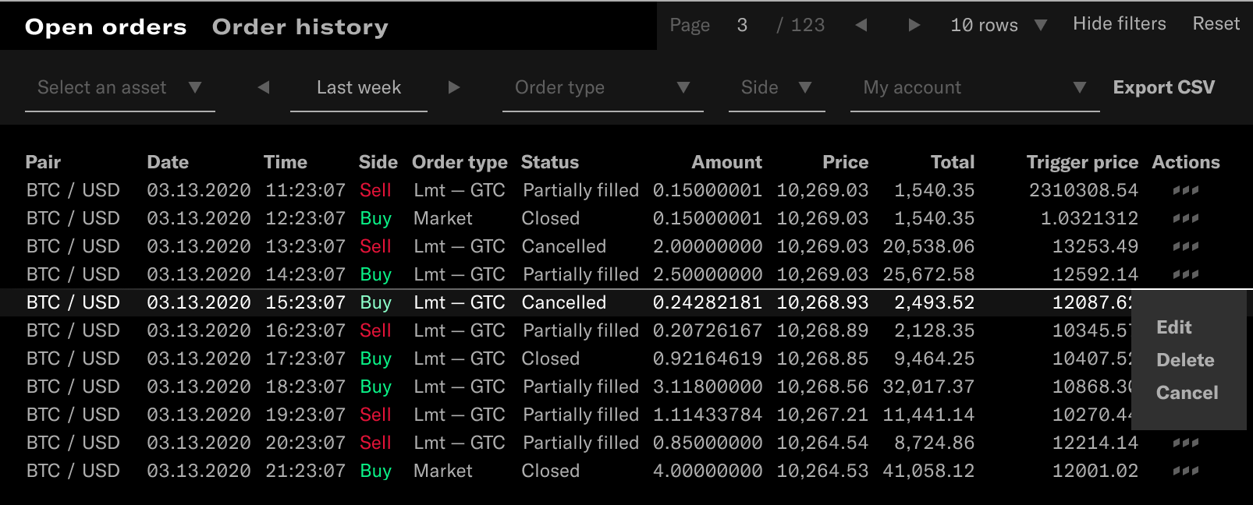Go to next page arrow

tap(914, 25)
